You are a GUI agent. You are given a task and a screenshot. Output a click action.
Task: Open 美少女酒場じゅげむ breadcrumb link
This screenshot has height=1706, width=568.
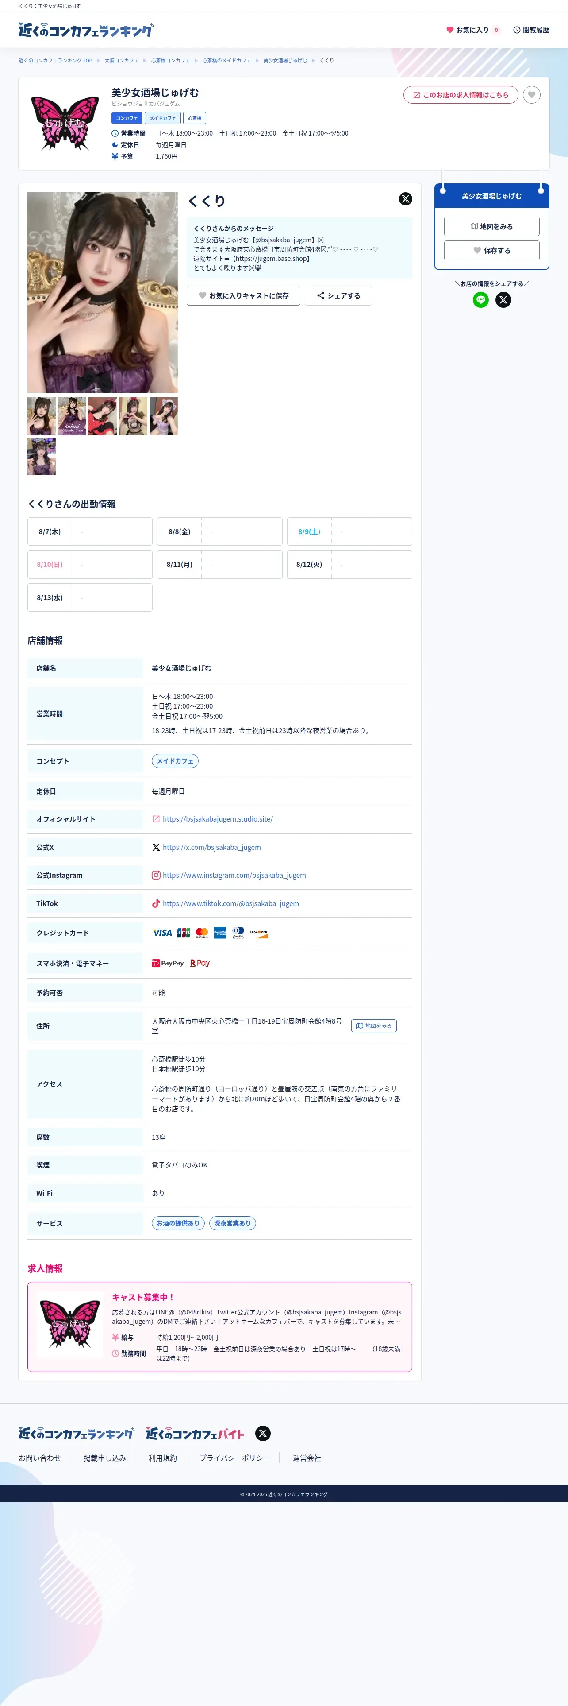(x=285, y=60)
